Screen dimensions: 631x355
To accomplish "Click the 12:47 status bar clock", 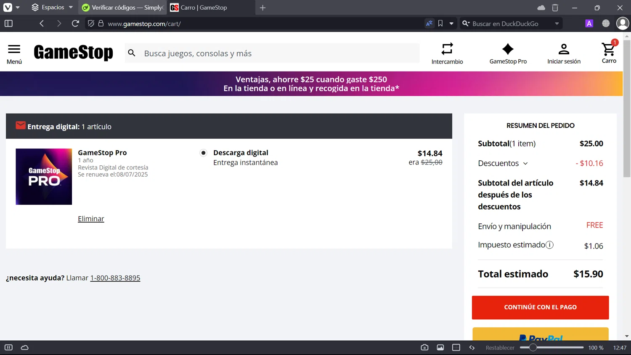I will tap(620, 348).
